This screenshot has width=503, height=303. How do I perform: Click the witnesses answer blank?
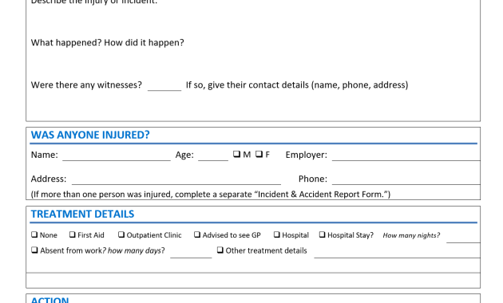164,87
